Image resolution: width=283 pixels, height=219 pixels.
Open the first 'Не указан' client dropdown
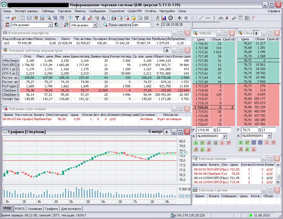tap(50, 25)
